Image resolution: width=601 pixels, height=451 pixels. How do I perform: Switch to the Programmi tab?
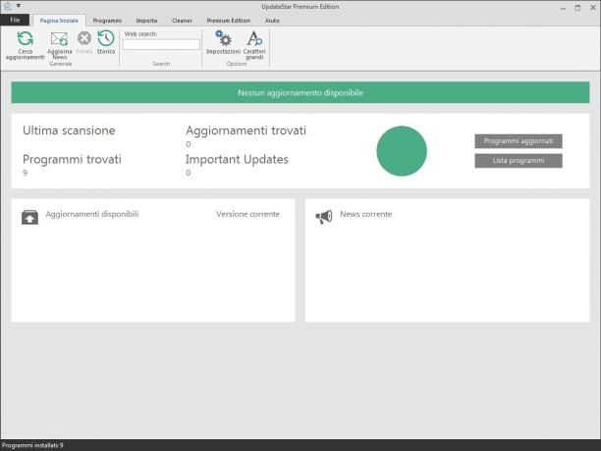107,21
